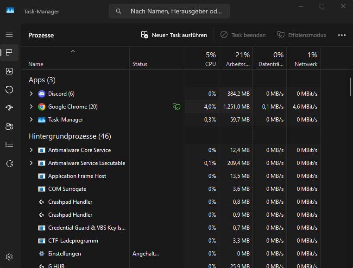This screenshot has height=268, width=353.
Task: Click Antimalware Service Executable's 209,4 MB value
Action: [x=239, y=163]
